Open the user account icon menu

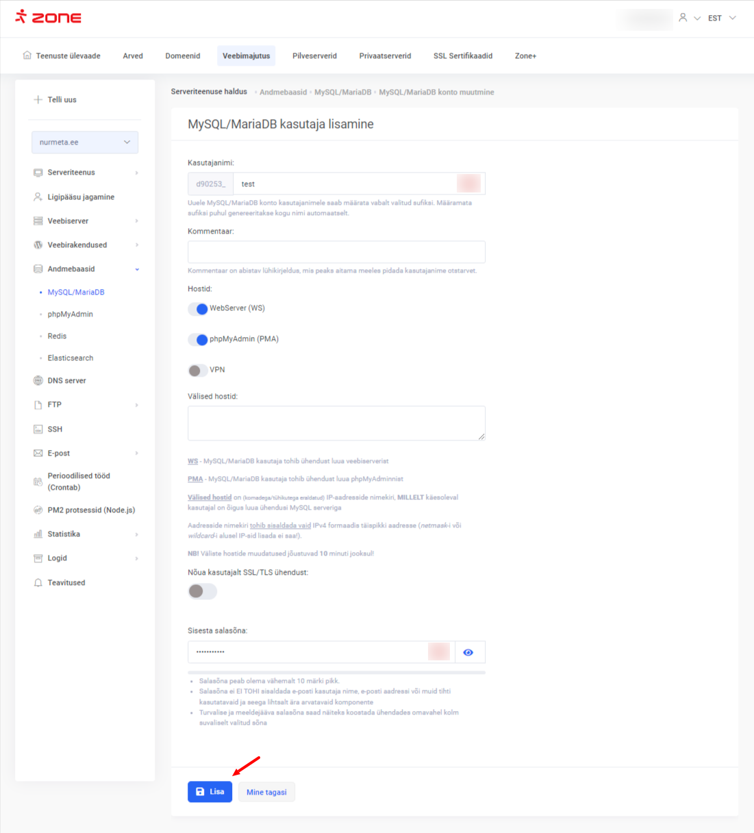tap(683, 18)
